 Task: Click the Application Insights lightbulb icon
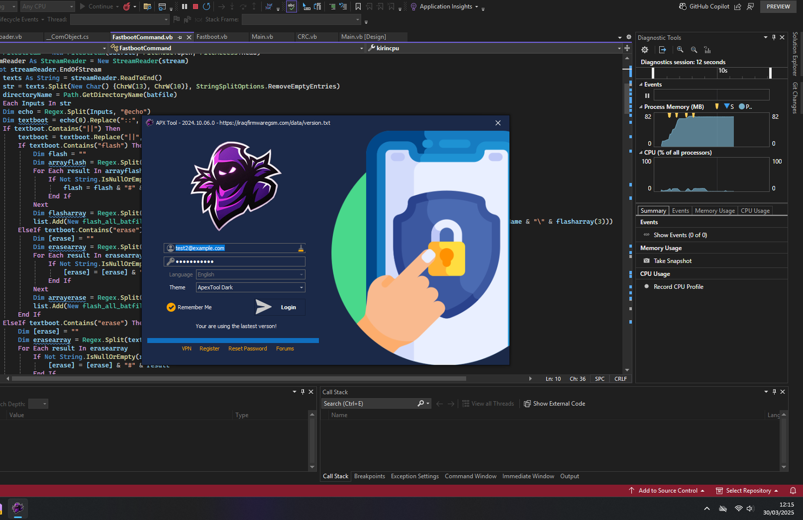coord(414,7)
